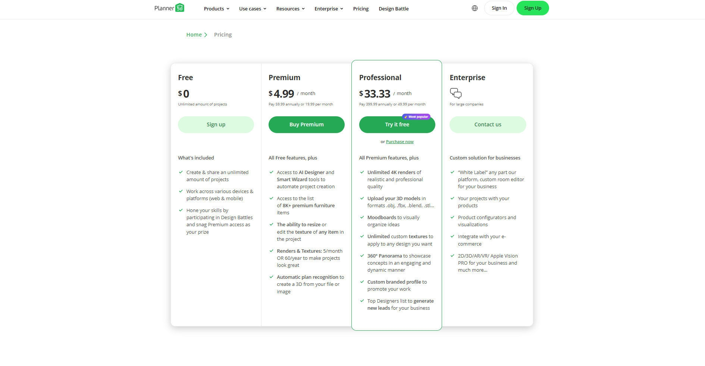The height and width of the screenshot is (366, 705).
Task: Click the Planner 5D logo
Action: (x=169, y=8)
